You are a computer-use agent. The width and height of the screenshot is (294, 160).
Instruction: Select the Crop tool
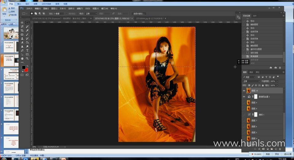coord(22,30)
